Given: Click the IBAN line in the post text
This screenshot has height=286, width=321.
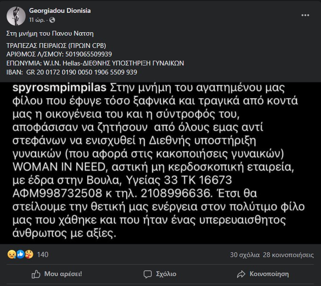Looking at the screenshot, I should pos(72,72).
